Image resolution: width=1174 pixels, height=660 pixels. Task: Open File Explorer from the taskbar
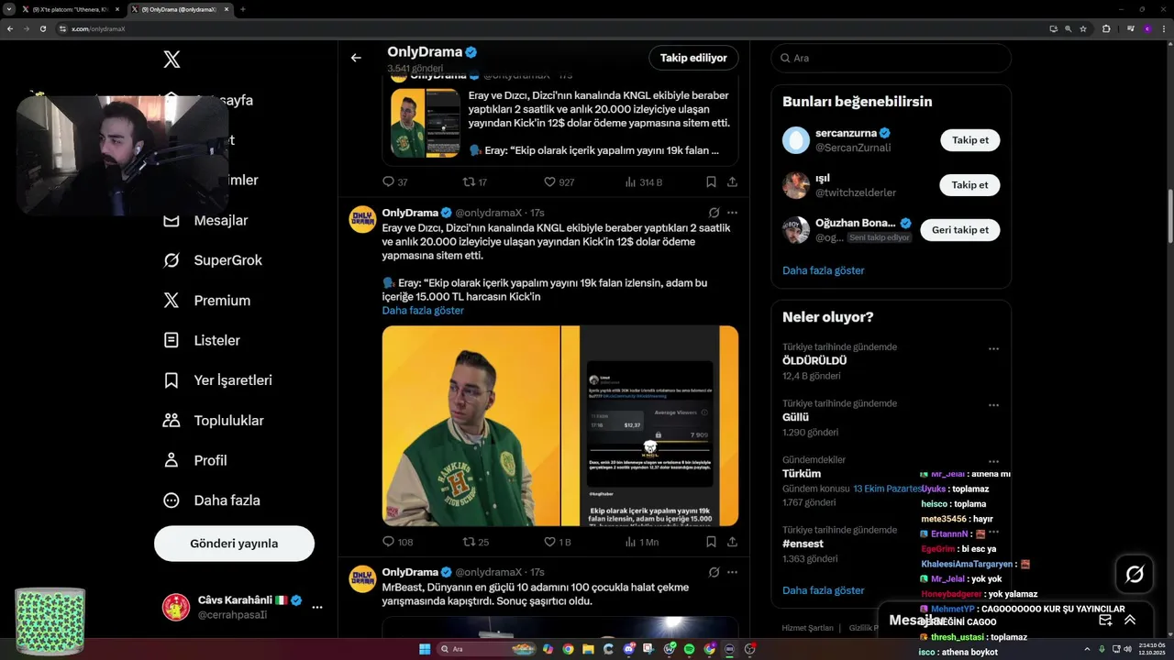click(588, 649)
